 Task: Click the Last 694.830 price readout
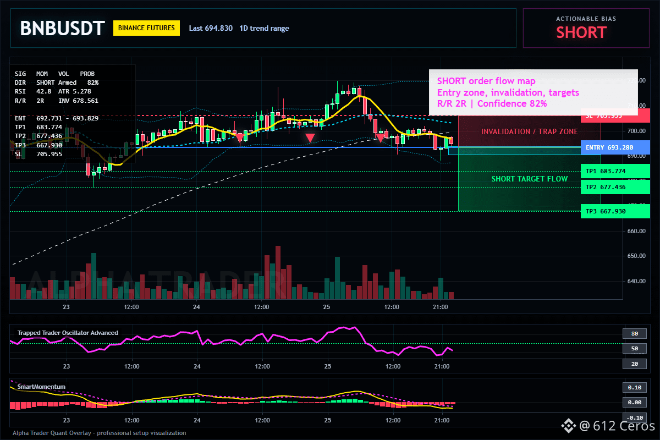tap(211, 28)
